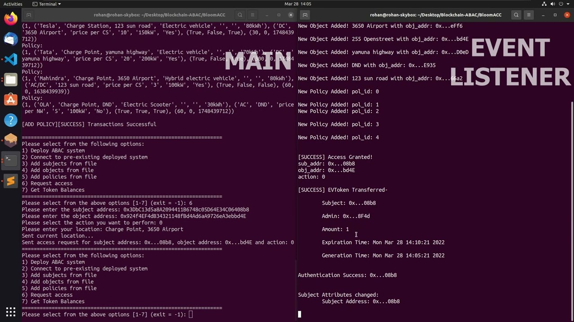The image size is (574, 322).
Task: Maximize the left terminal window
Action: coord(278,15)
